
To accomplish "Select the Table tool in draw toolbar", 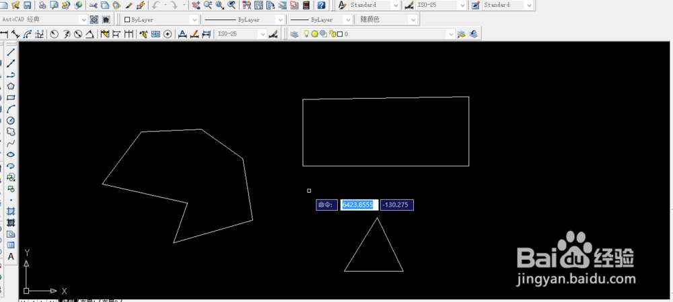I will click(x=11, y=245).
